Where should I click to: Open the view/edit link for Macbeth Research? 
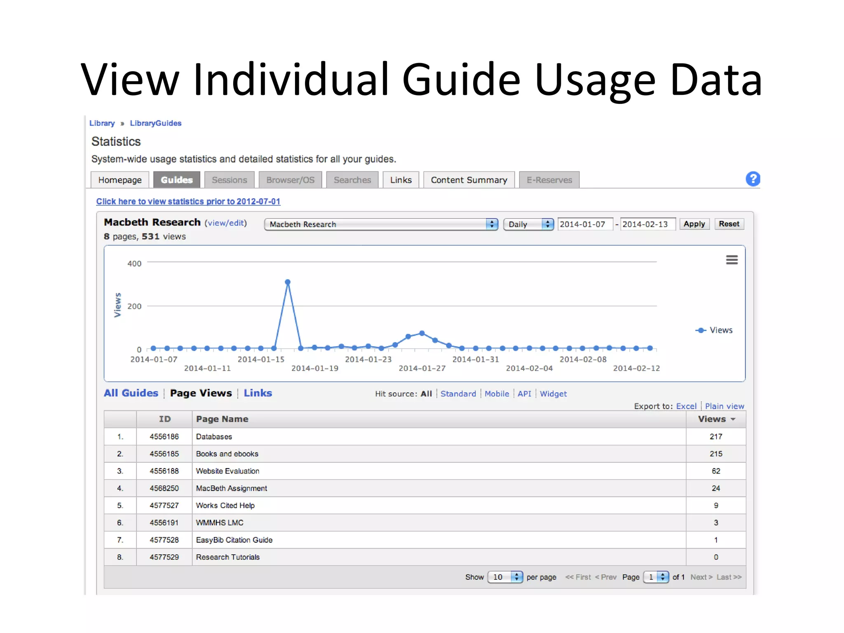226,223
